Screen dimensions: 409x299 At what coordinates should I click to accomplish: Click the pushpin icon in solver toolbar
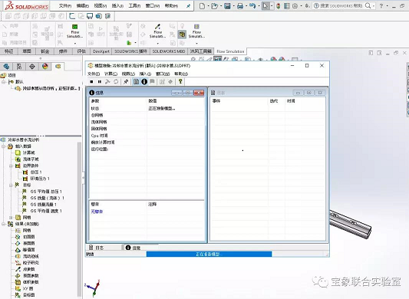pos(126,81)
